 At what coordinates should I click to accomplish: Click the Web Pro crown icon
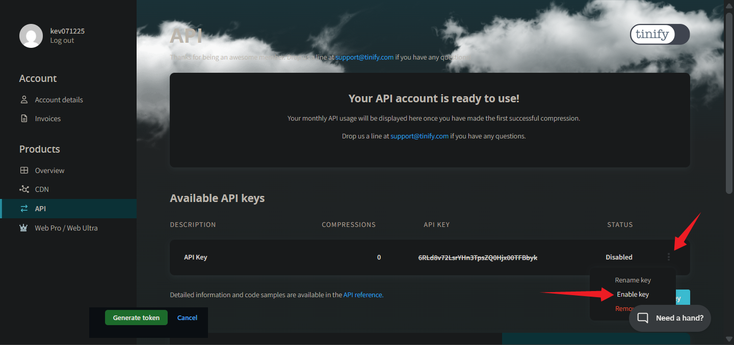(24, 228)
